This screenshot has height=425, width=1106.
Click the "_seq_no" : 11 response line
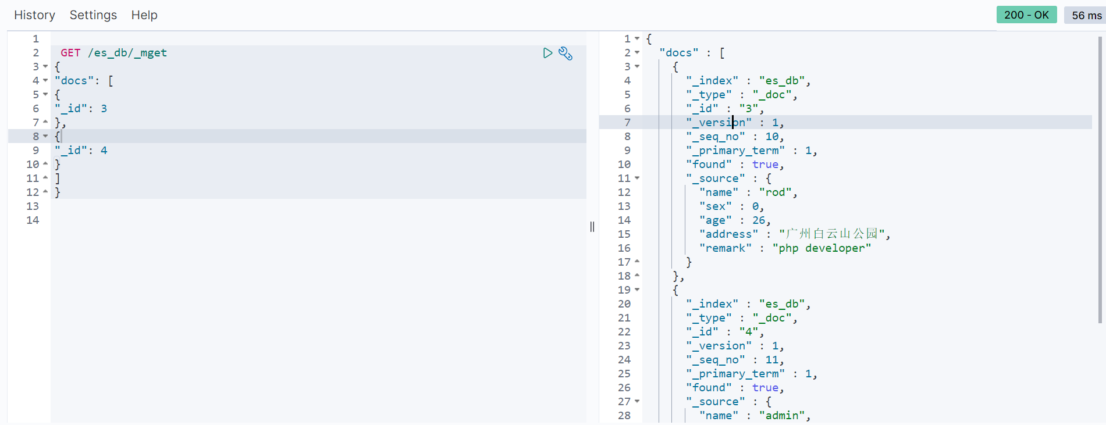(735, 360)
